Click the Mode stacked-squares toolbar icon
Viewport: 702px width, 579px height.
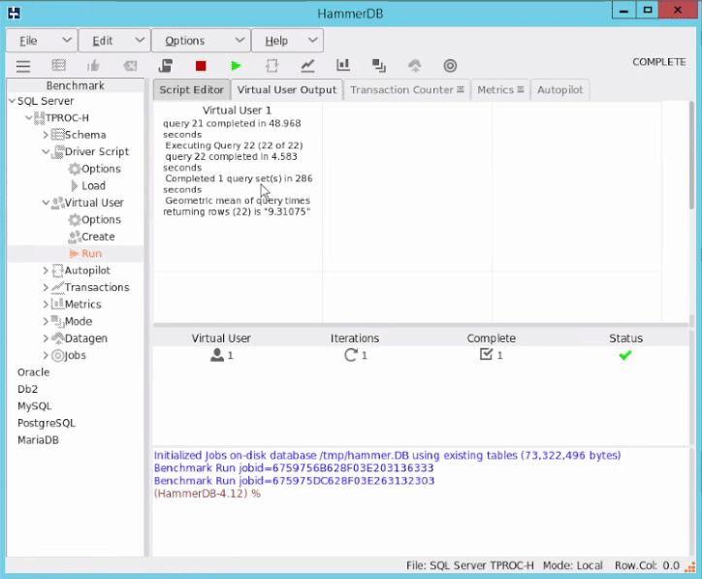(379, 66)
